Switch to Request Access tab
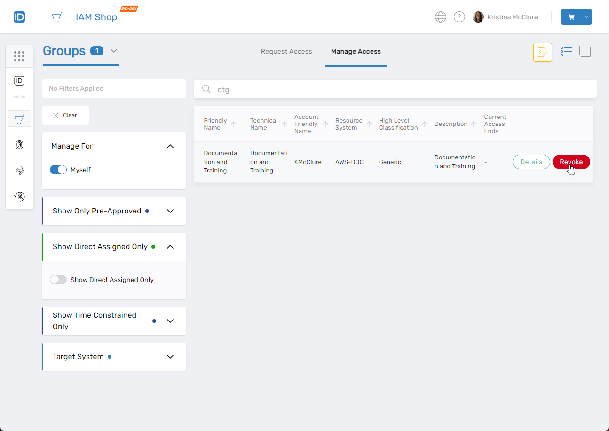The image size is (609, 431). pos(286,52)
